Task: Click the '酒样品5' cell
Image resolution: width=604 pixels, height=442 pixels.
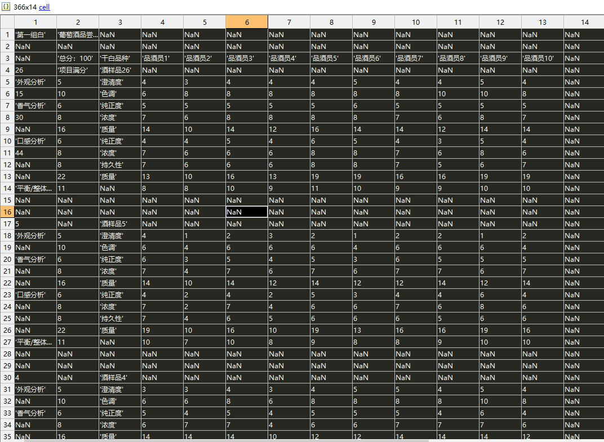Action: point(120,224)
